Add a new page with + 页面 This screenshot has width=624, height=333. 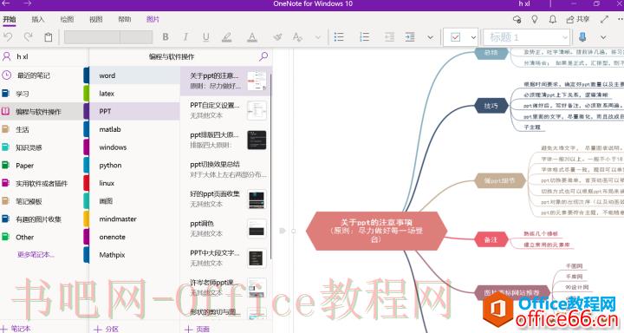[197, 329]
